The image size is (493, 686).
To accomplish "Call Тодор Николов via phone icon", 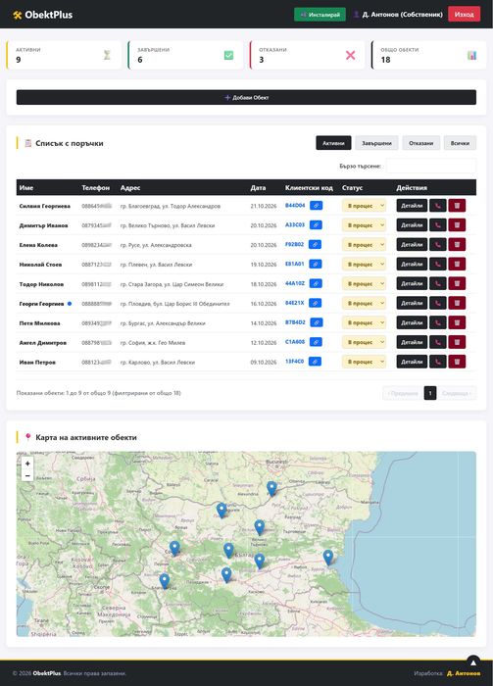I will click(438, 283).
